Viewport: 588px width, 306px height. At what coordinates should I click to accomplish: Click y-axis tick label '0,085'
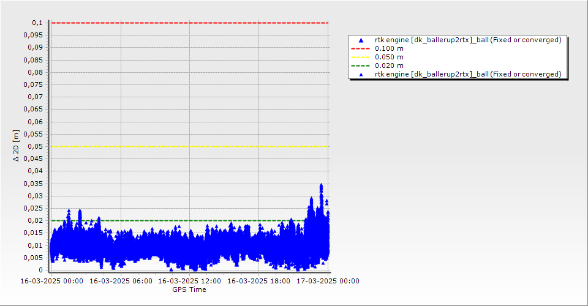tap(33, 60)
